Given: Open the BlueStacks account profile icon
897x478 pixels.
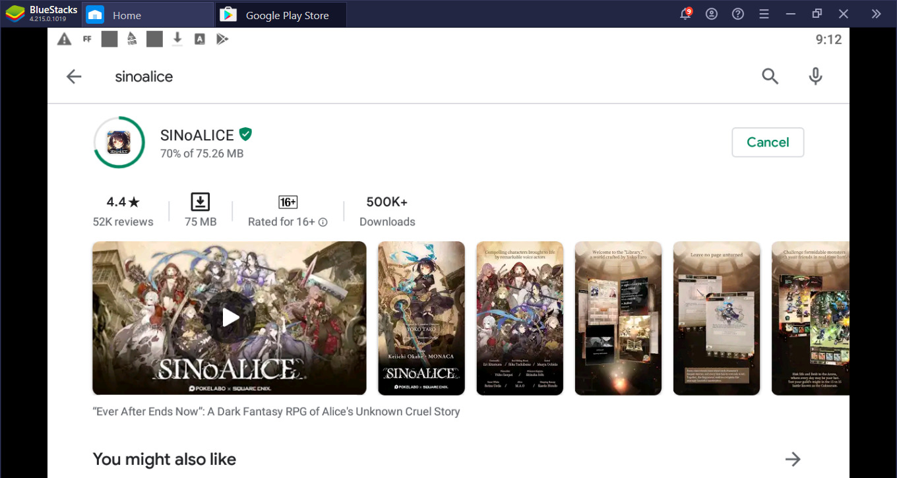Looking at the screenshot, I should 712,14.
